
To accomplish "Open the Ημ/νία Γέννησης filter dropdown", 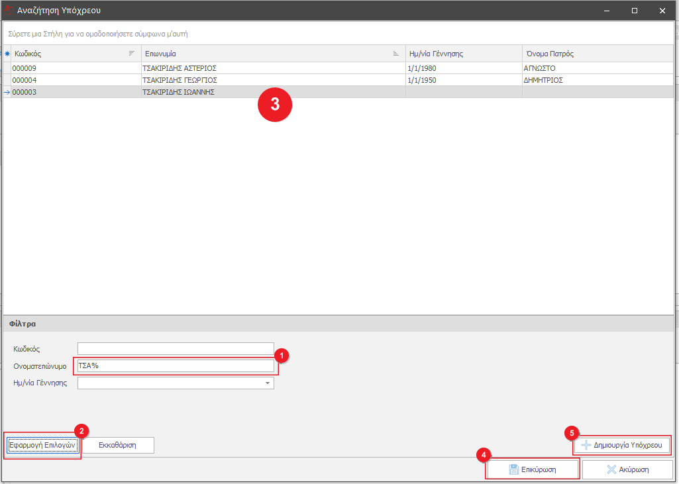I will point(268,383).
